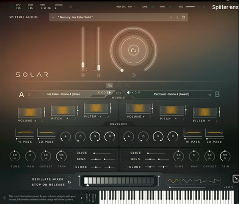
Task: Switch to the faders tab icon
Action: coord(118,85)
